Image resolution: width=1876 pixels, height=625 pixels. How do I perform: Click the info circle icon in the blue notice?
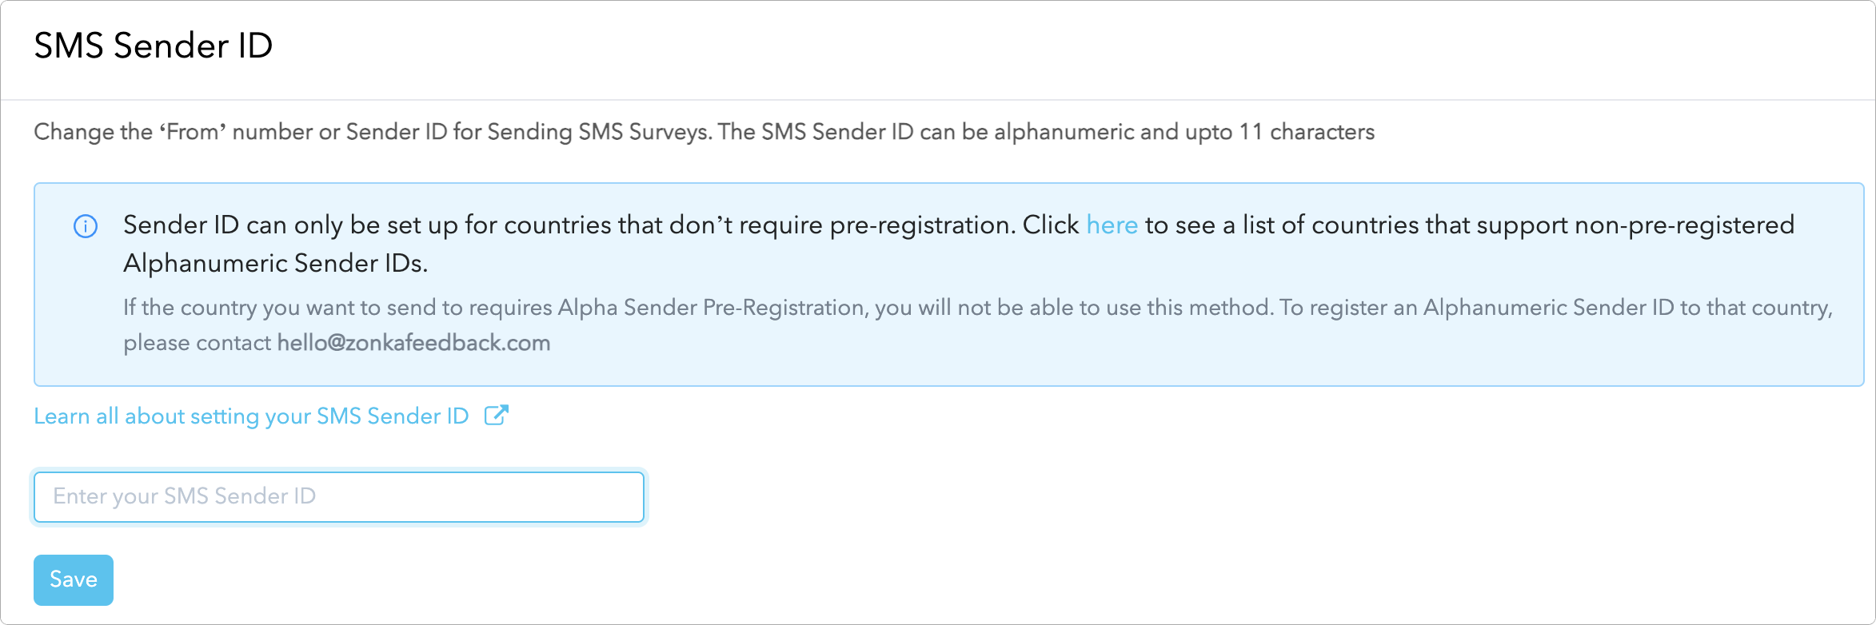coord(86,226)
